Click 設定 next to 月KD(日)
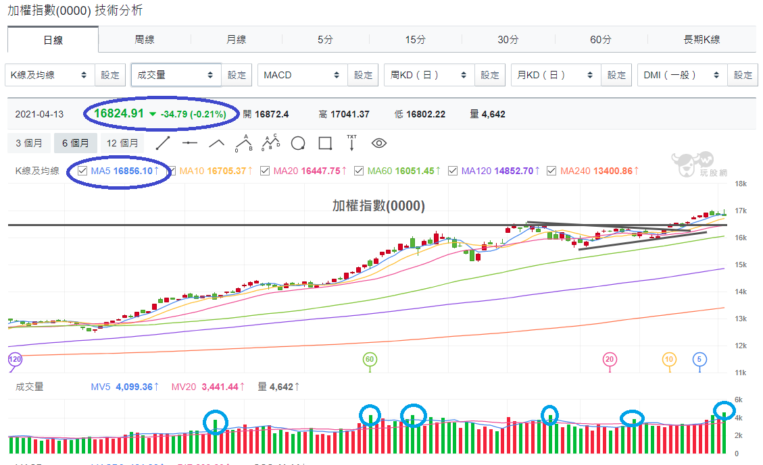The width and height of the screenshot is (763, 465). [x=616, y=75]
